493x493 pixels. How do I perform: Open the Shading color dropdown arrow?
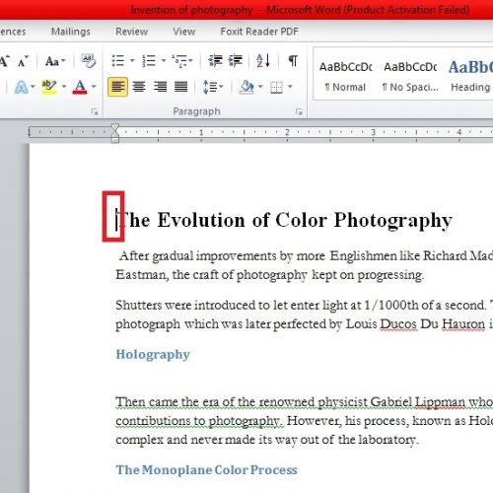(260, 87)
